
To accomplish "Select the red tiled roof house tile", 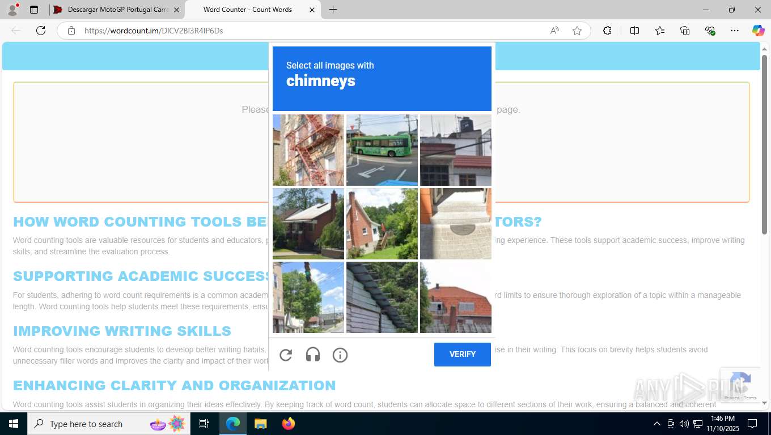I will click(456, 297).
